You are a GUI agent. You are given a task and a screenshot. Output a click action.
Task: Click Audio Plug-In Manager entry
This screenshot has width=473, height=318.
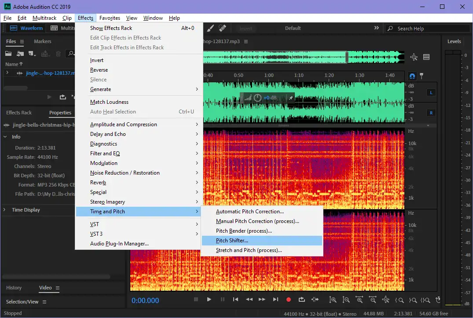pyautogui.click(x=139, y=244)
